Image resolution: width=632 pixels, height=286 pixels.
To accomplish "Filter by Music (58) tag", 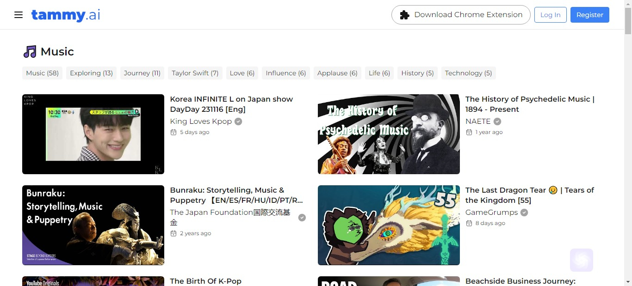I will (x=43, y=73).
